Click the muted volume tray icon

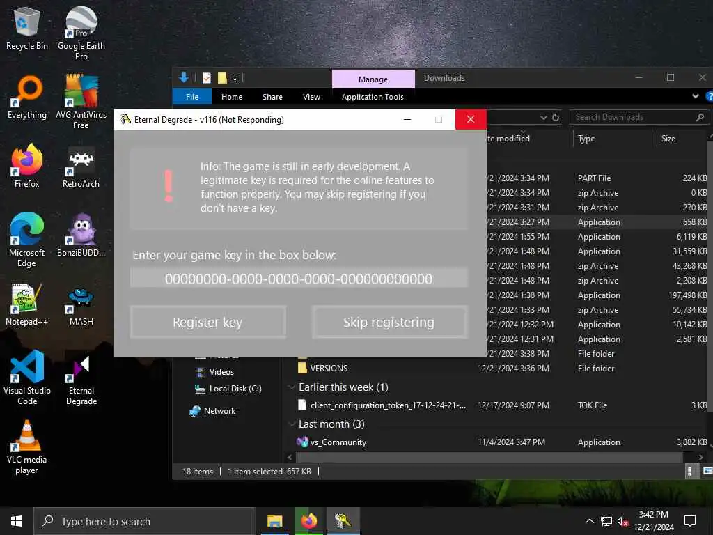[622, 522]
